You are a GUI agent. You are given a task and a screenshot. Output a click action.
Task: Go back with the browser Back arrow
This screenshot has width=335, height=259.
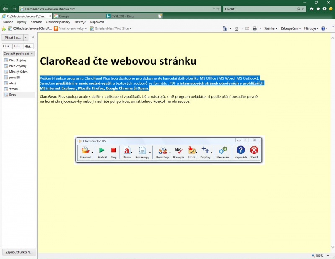pyautogui.click(x=5, y=9)
